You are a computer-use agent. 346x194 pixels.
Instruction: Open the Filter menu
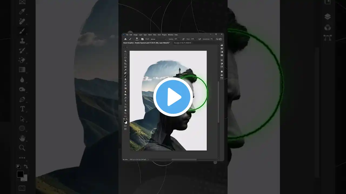155,35
